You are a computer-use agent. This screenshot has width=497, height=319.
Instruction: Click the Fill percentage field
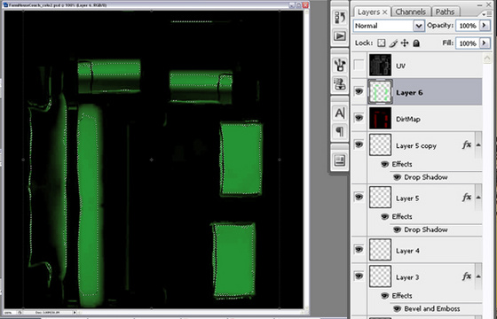point(468,43)
